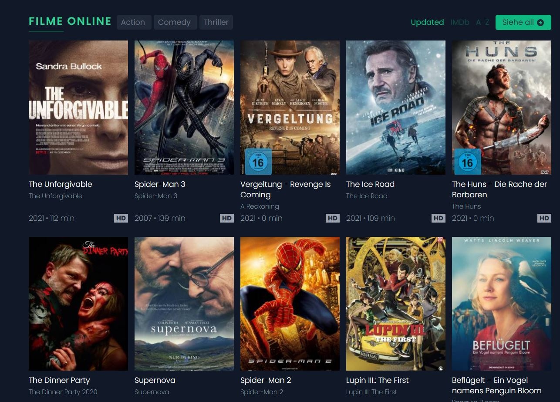Click Lupin III.: The First title link
560x402 pixels.
pos(378,380)
